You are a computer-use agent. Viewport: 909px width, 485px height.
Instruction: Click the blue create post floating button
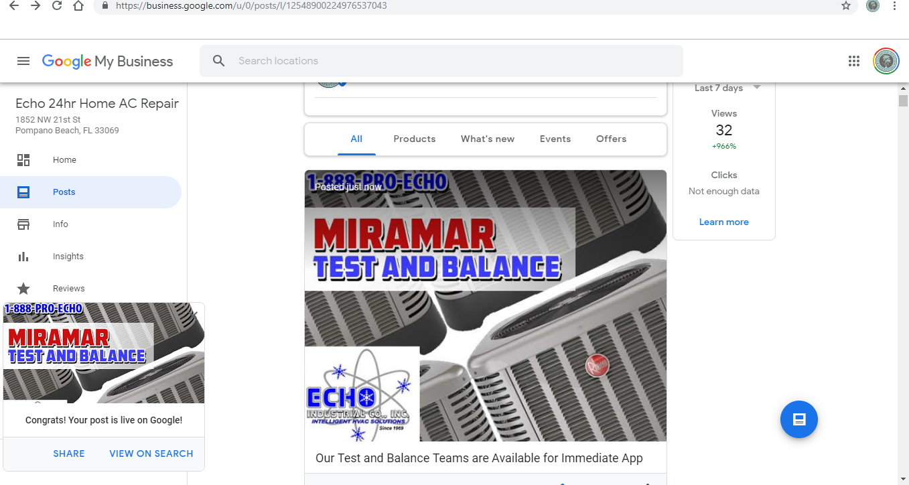pyautogui.click(x=798, y=419)
